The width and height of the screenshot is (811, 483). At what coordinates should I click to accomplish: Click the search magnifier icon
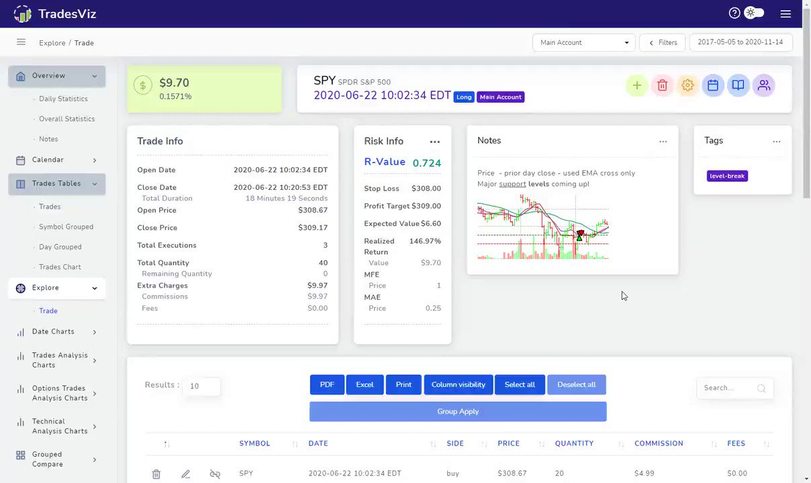coord(761,388)
